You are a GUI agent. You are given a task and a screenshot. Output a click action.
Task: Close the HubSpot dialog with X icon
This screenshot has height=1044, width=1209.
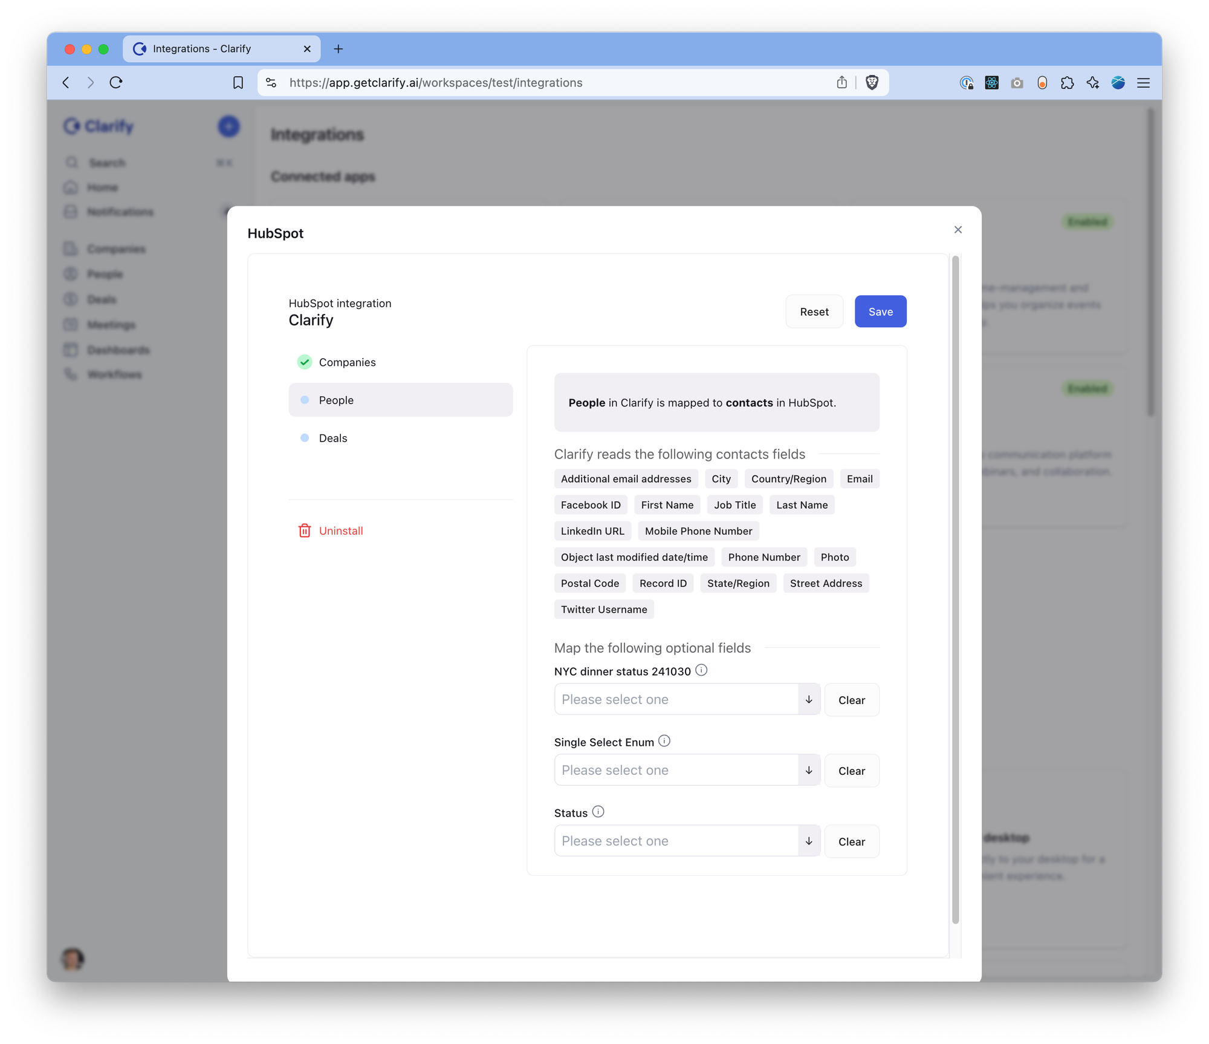click(958, 230)
